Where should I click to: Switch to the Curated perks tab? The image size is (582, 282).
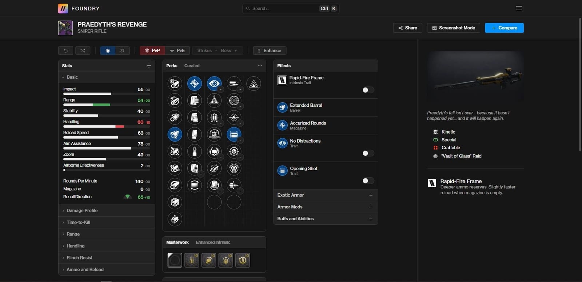pos(192,66)
